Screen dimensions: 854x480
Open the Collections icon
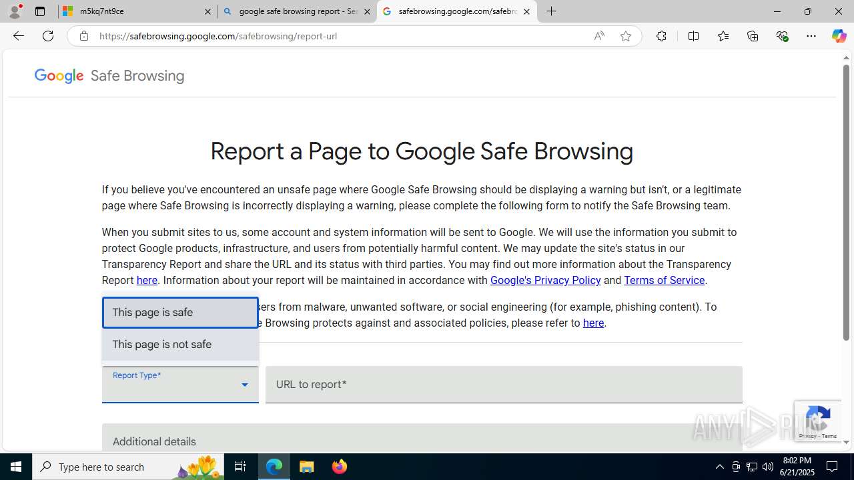pyautogui.click(x=753, y=36)
